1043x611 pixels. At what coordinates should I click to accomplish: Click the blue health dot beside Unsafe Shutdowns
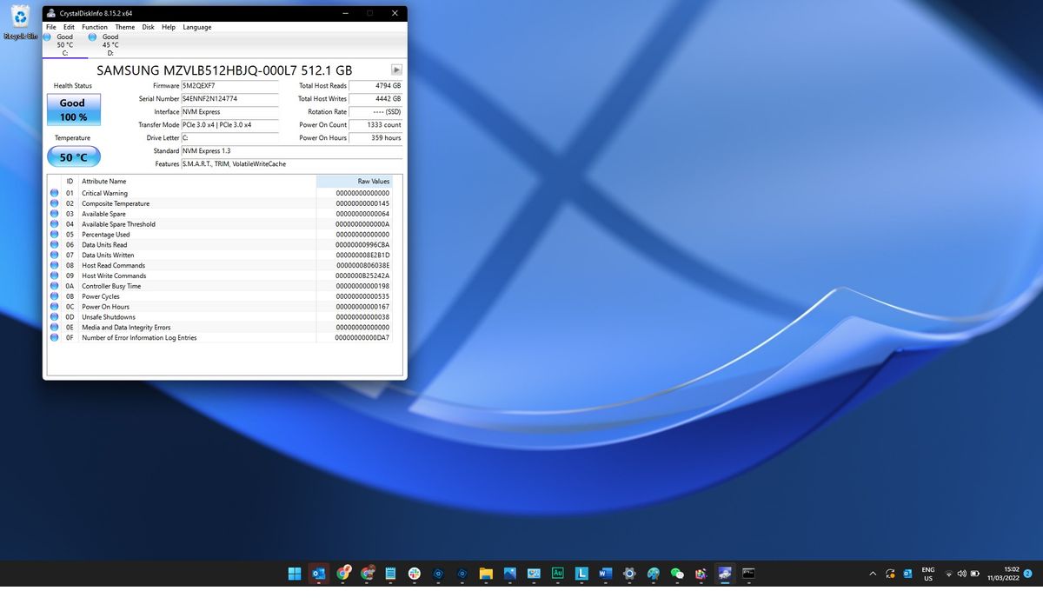click(55, 316)
